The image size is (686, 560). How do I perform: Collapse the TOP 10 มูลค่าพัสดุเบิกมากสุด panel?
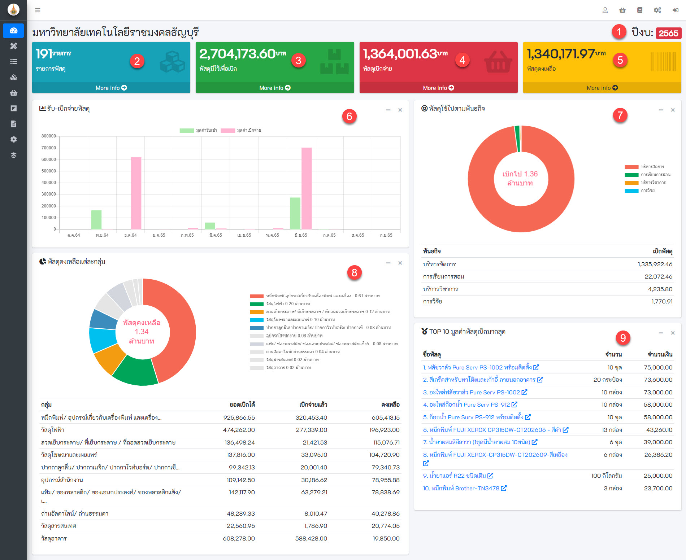pyautogui.click(x=660, y=333)
